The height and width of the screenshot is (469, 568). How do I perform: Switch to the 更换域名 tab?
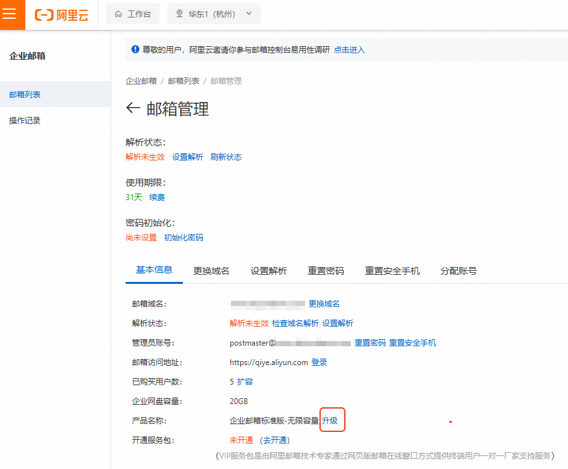click(x=211, y=271)
